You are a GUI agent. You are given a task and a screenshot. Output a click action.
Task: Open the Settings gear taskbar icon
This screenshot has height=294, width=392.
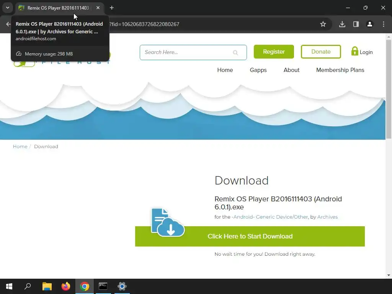(122, 286)
